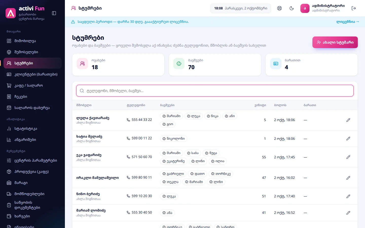Click the card holders stat icon
The image size is (365, 228).
pyautogui.click(x=276, y=64)
